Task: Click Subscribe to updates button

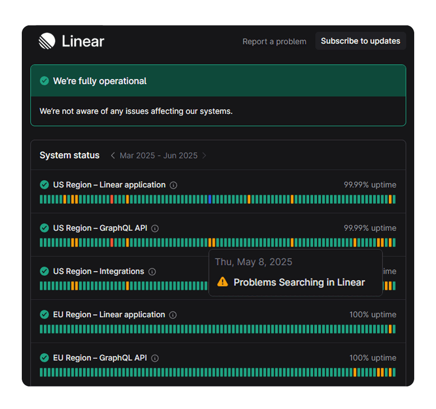Action: coord(360,41)
